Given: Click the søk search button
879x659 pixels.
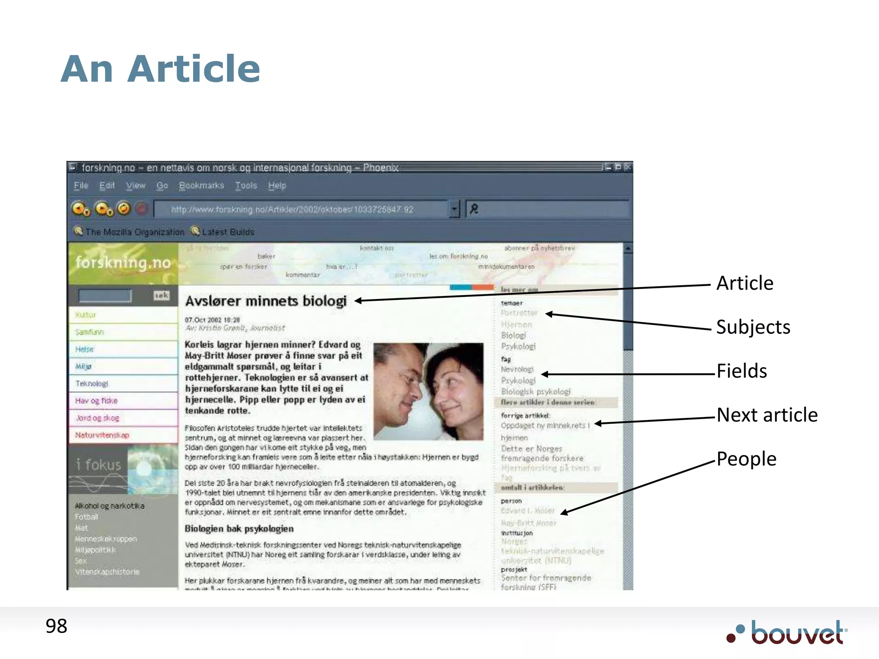Looking at the screenshot, I should pyautogui.click(x=161, y=296).
